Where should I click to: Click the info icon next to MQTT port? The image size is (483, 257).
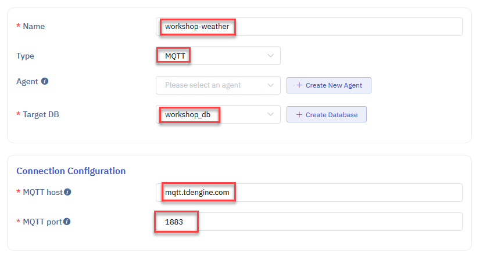pos(67,222)
